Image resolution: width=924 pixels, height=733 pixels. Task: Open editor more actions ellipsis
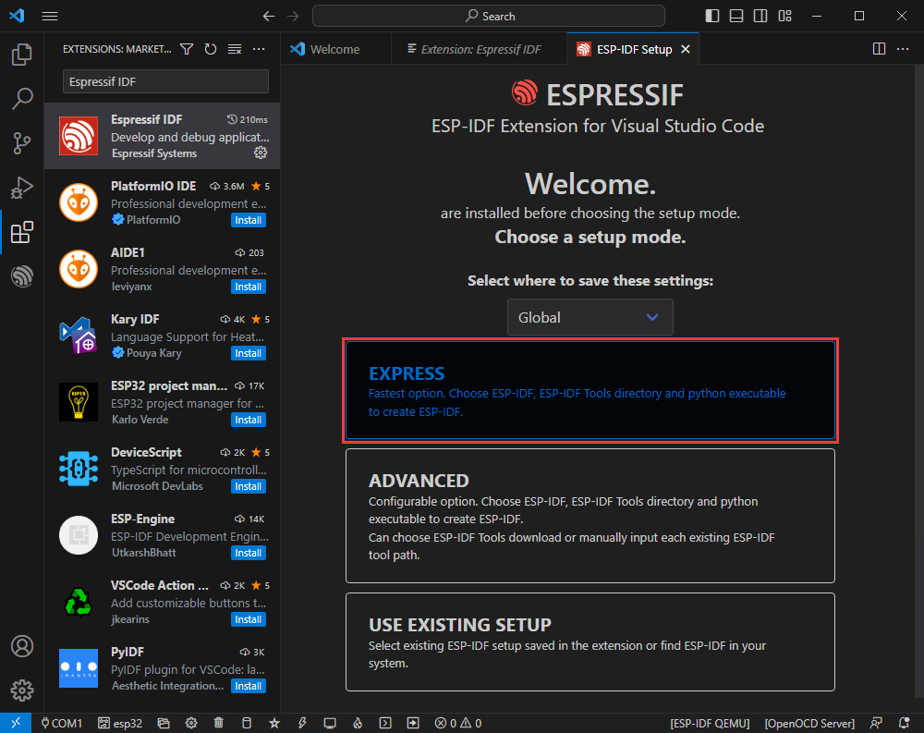903,49
